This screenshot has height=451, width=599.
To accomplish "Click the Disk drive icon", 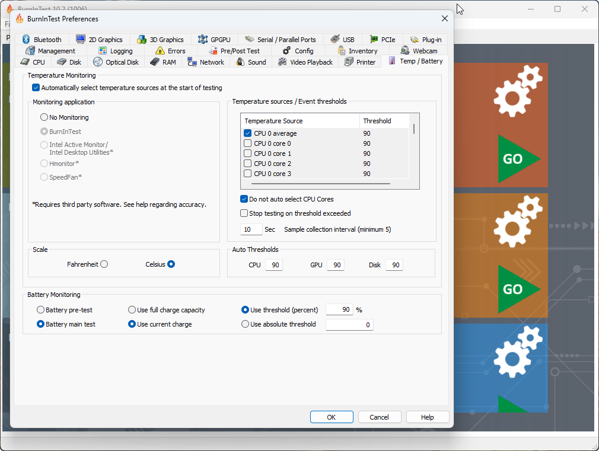I will 62,62.
